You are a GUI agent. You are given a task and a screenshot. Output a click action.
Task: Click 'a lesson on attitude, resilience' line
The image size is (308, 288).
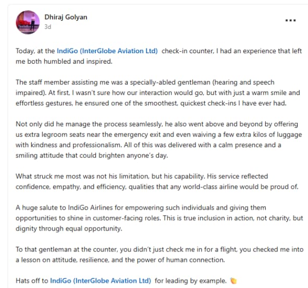pos(120,260)
